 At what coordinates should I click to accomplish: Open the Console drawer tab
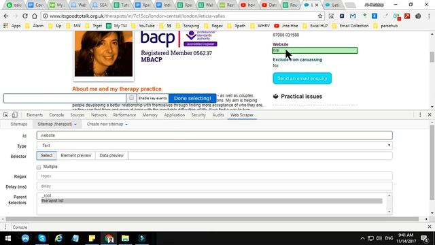coord(20,227)
